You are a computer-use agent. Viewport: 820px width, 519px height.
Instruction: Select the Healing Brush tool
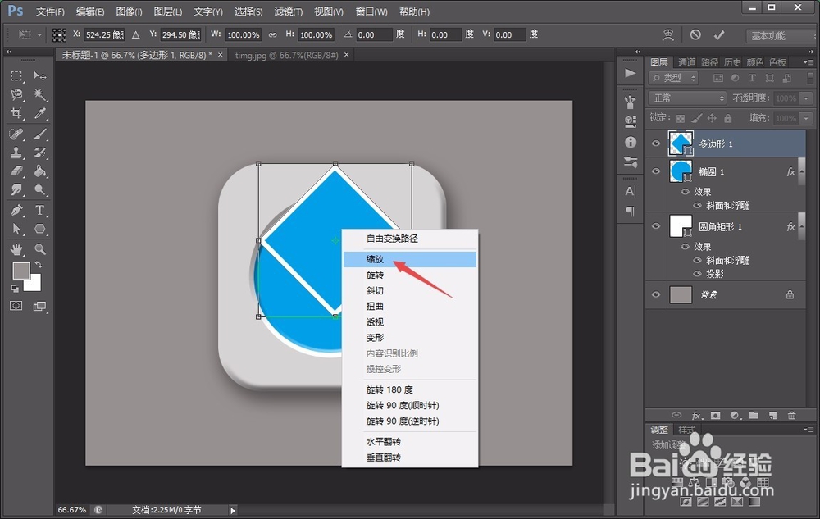pyautogui.click(x=16, y=134)
